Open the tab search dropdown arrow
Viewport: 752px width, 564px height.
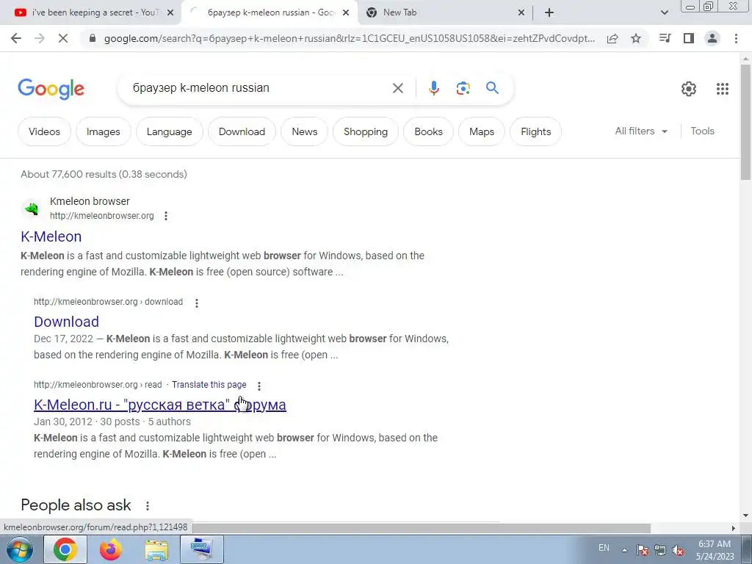coord(664,12)
